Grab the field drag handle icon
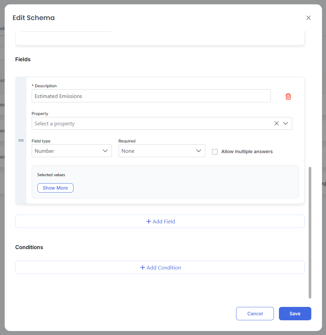This screenshot has width=326, height=335. tap(21, 140)
